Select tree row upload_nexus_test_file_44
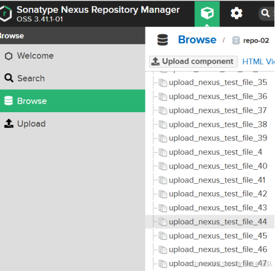 [x=210, y=222]
